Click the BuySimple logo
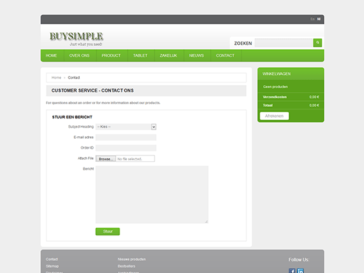 coord(77,39)
